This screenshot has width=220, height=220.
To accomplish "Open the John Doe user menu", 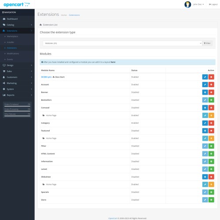I will [198, 4].
